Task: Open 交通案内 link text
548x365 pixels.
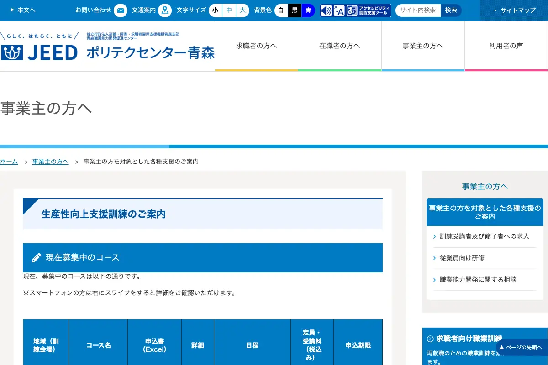Action: tap(144, 10)
